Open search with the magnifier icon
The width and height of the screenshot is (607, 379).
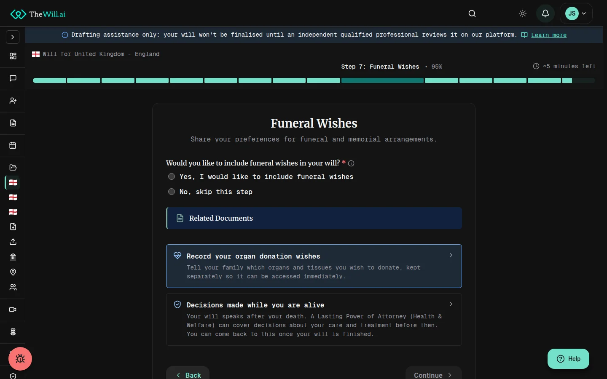tap(472, 13)
